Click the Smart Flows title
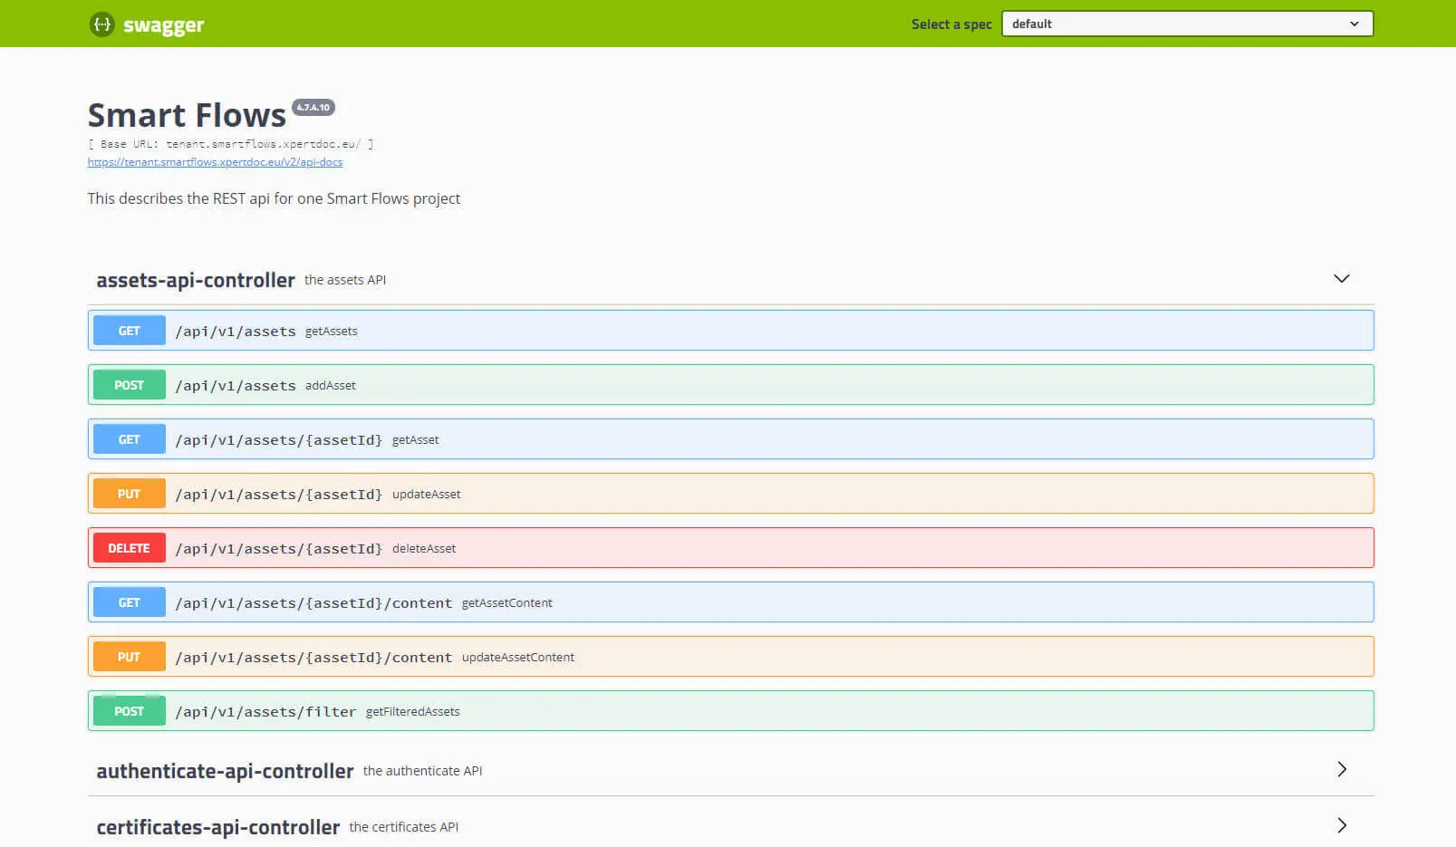This screenshot has width=1456, height=847. 187,115
